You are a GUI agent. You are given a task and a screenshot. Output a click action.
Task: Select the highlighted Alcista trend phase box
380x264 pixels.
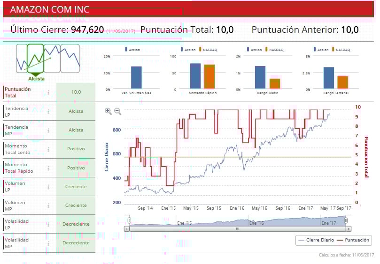35,59
